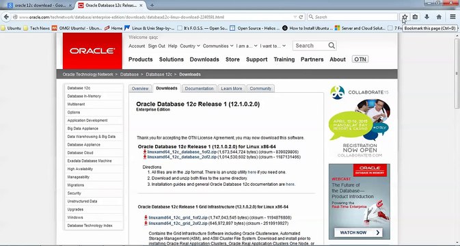Click the unzip utility here link
Screen dimensions: 460x246
pos(252,172)
